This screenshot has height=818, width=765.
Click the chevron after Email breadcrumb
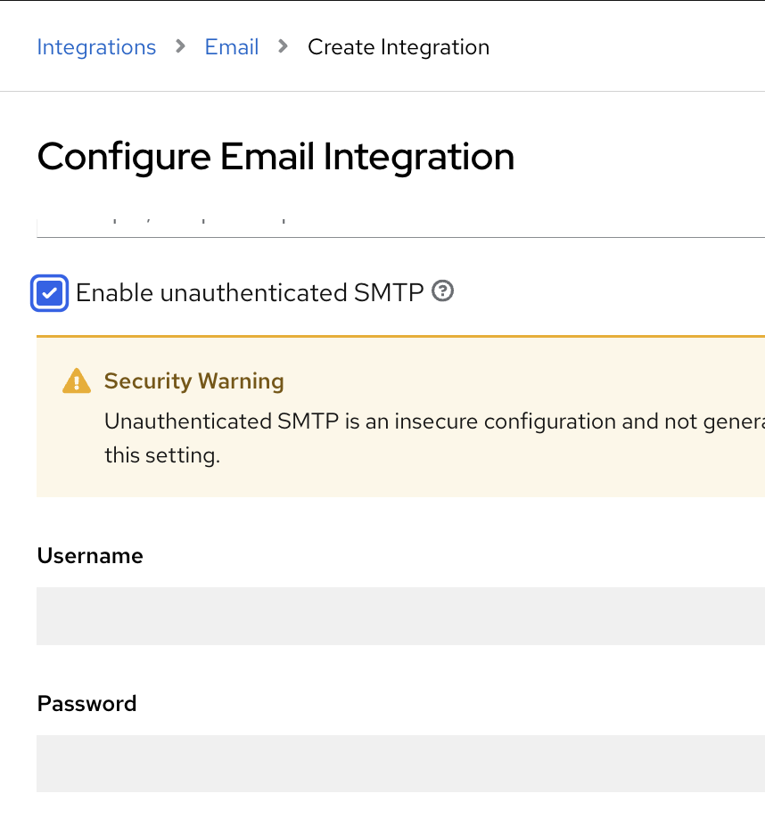pos(284,46)
